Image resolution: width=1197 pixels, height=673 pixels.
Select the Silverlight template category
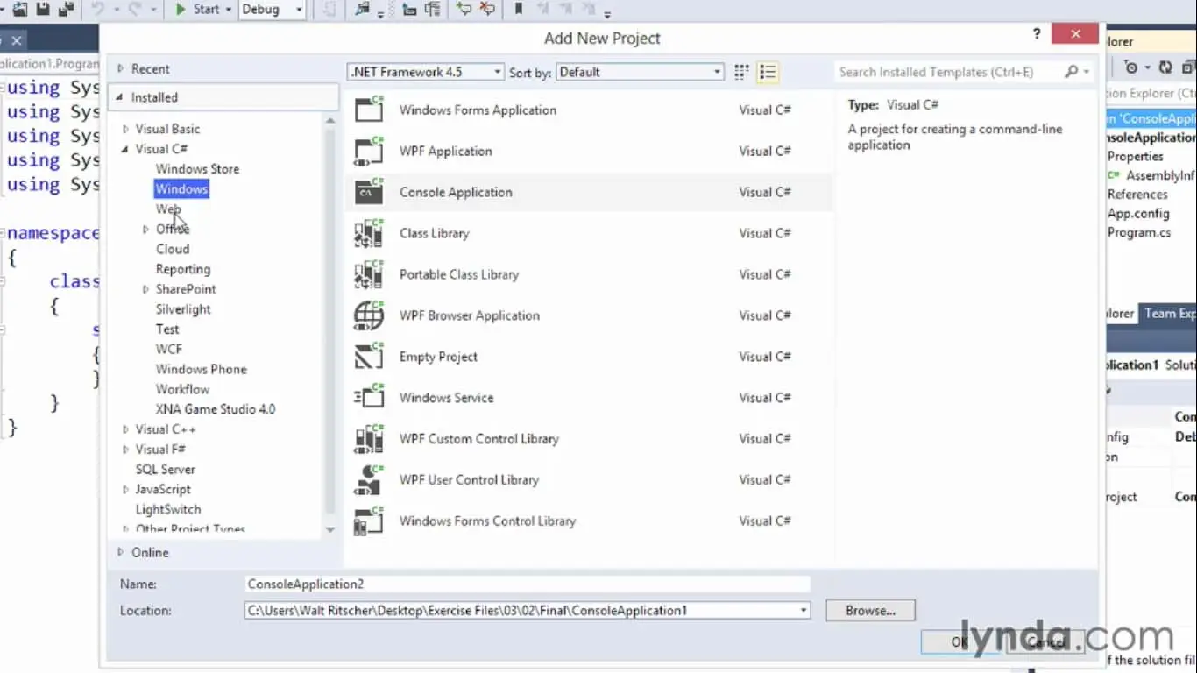click(183, 309)
